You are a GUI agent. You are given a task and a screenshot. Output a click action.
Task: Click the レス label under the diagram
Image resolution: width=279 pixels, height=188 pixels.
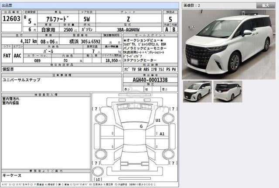pyautogui.click(x=98, y=179)
